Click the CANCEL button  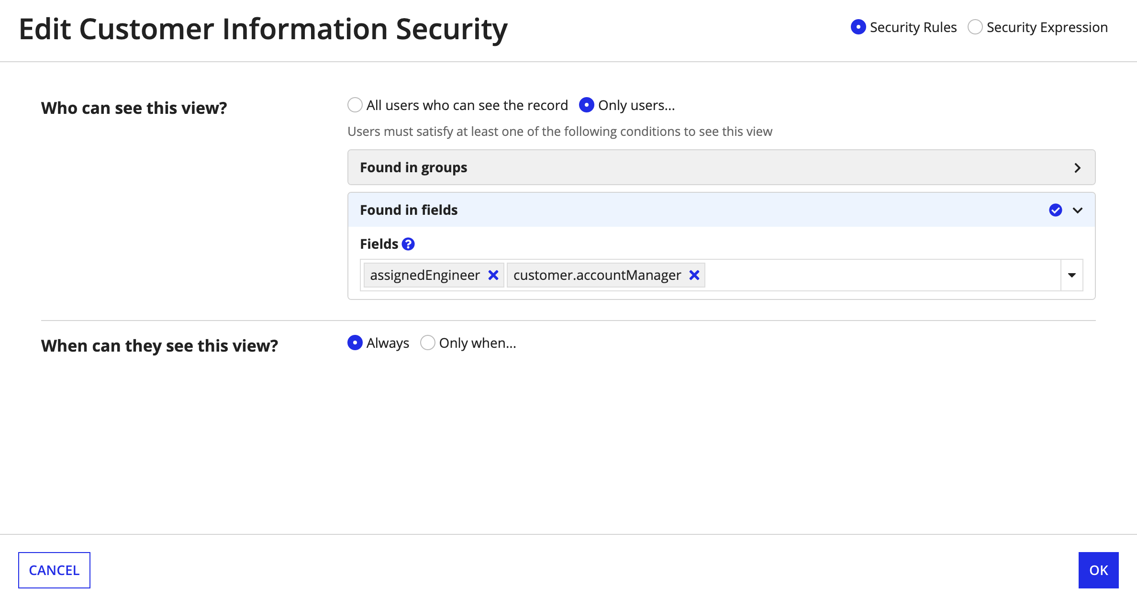tap(54, 570)
